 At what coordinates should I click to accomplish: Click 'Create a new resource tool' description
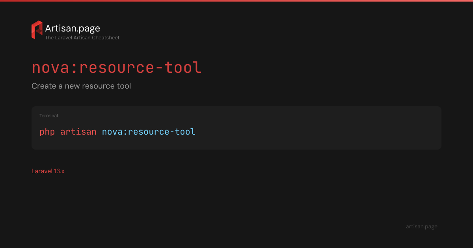point(81,86)
